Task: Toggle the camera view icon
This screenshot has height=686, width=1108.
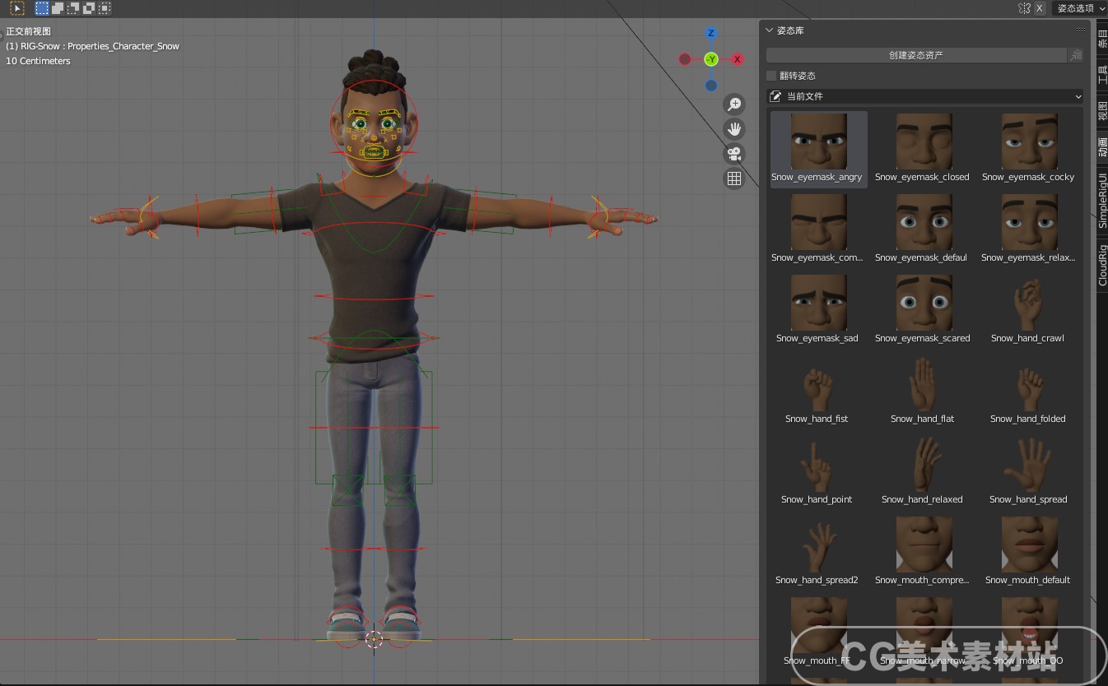Action: (733, 153)
